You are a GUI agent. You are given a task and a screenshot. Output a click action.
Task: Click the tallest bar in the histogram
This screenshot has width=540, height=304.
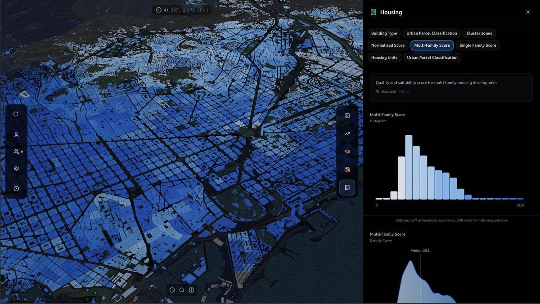(409, 167)
